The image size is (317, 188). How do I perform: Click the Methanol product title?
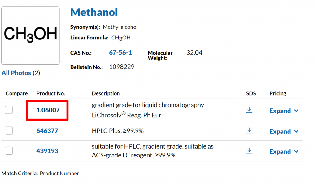pyautogui.click(x=94, y=12)
